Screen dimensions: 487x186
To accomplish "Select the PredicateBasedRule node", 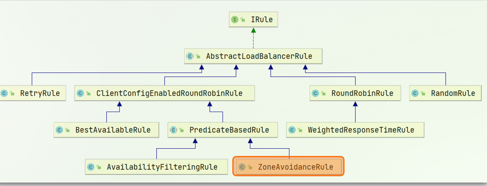I will (223, 130).
